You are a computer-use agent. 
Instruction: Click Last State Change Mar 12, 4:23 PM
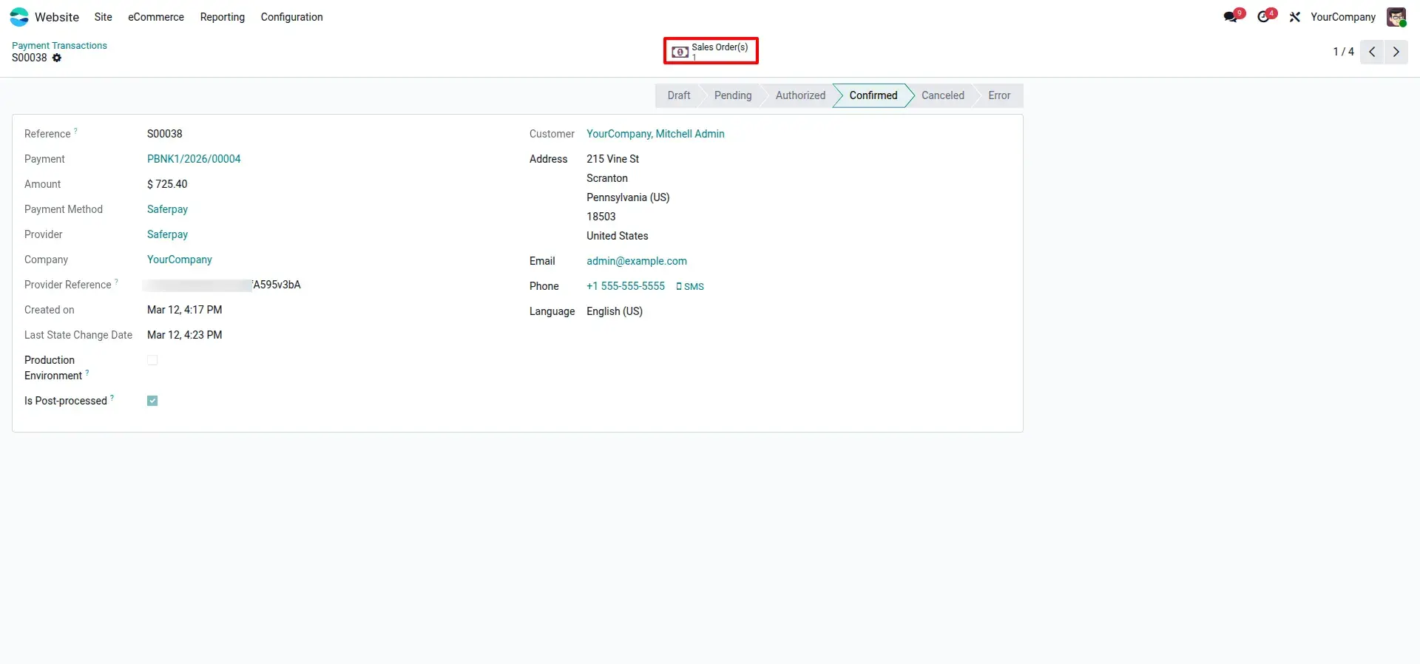coord(185,335)
